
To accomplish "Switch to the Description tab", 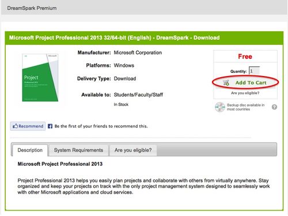I will pos(30,150).
